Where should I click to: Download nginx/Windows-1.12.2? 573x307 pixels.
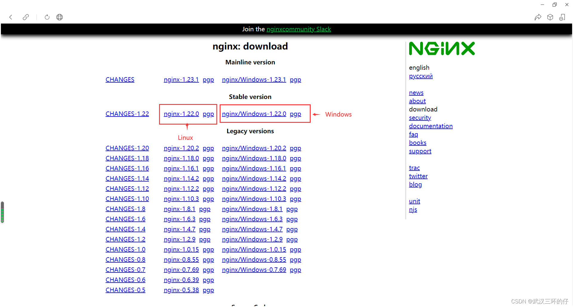pyautogui.click(x=254, y=189)
